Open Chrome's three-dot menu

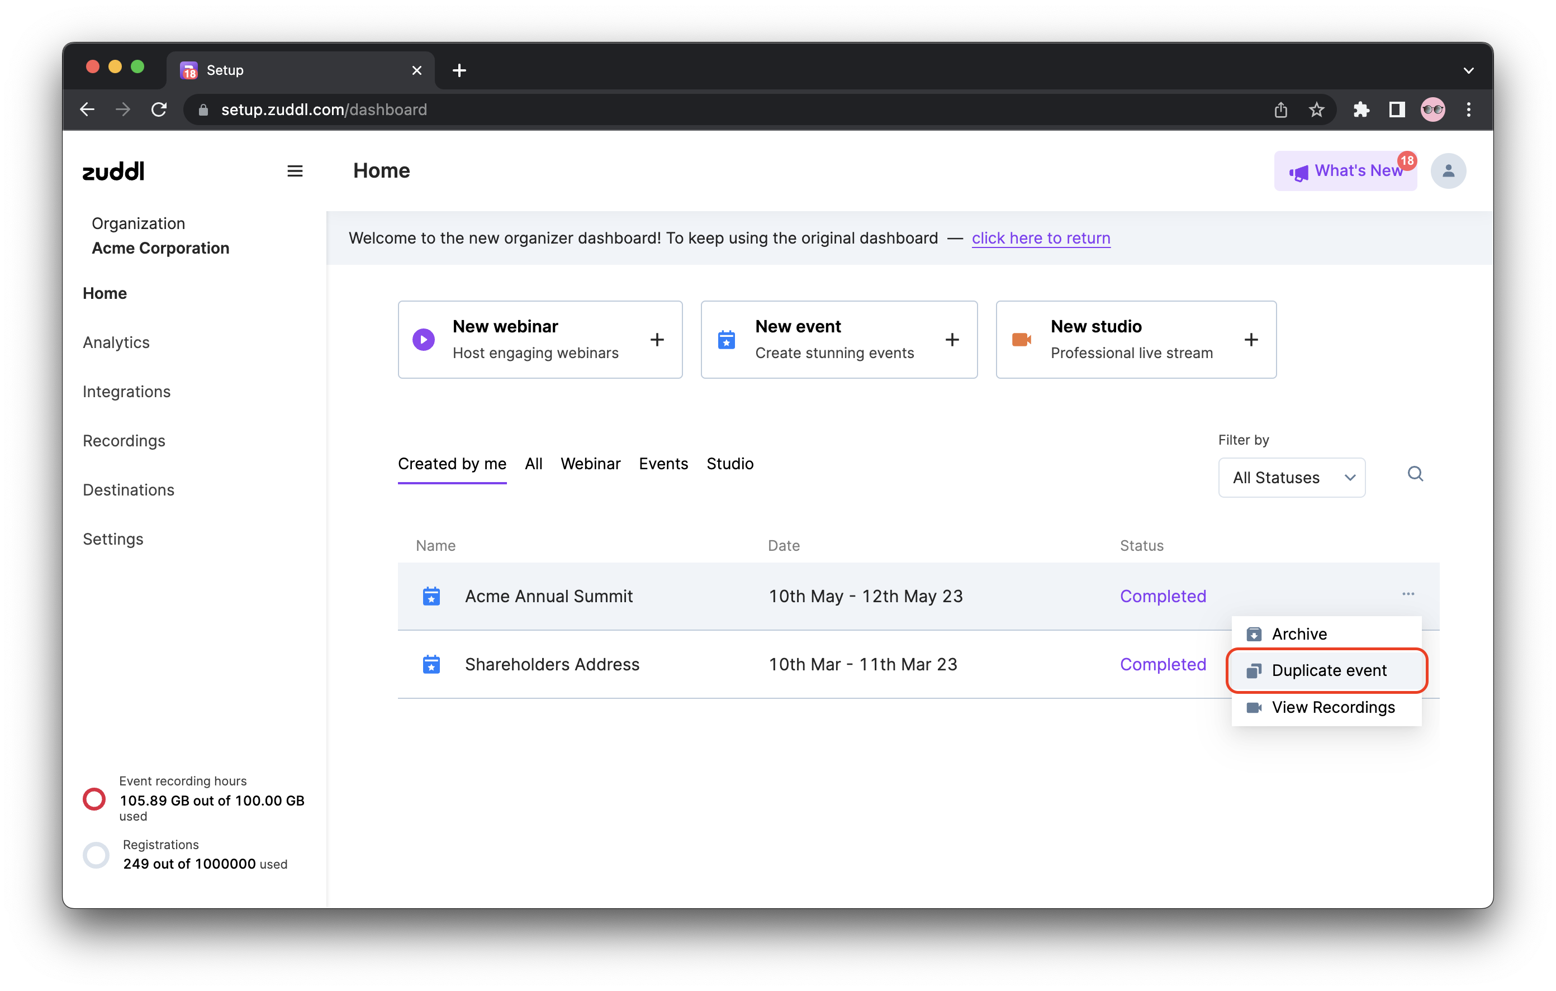click(x=1468, y=110)
